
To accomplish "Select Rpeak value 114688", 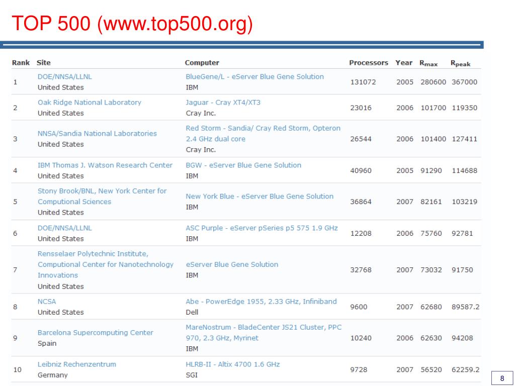I will [x=464, y=171].
